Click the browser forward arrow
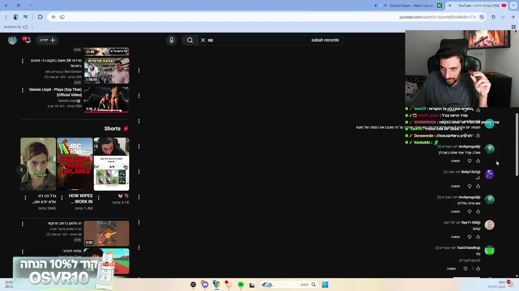 click(x=513, y=17)
